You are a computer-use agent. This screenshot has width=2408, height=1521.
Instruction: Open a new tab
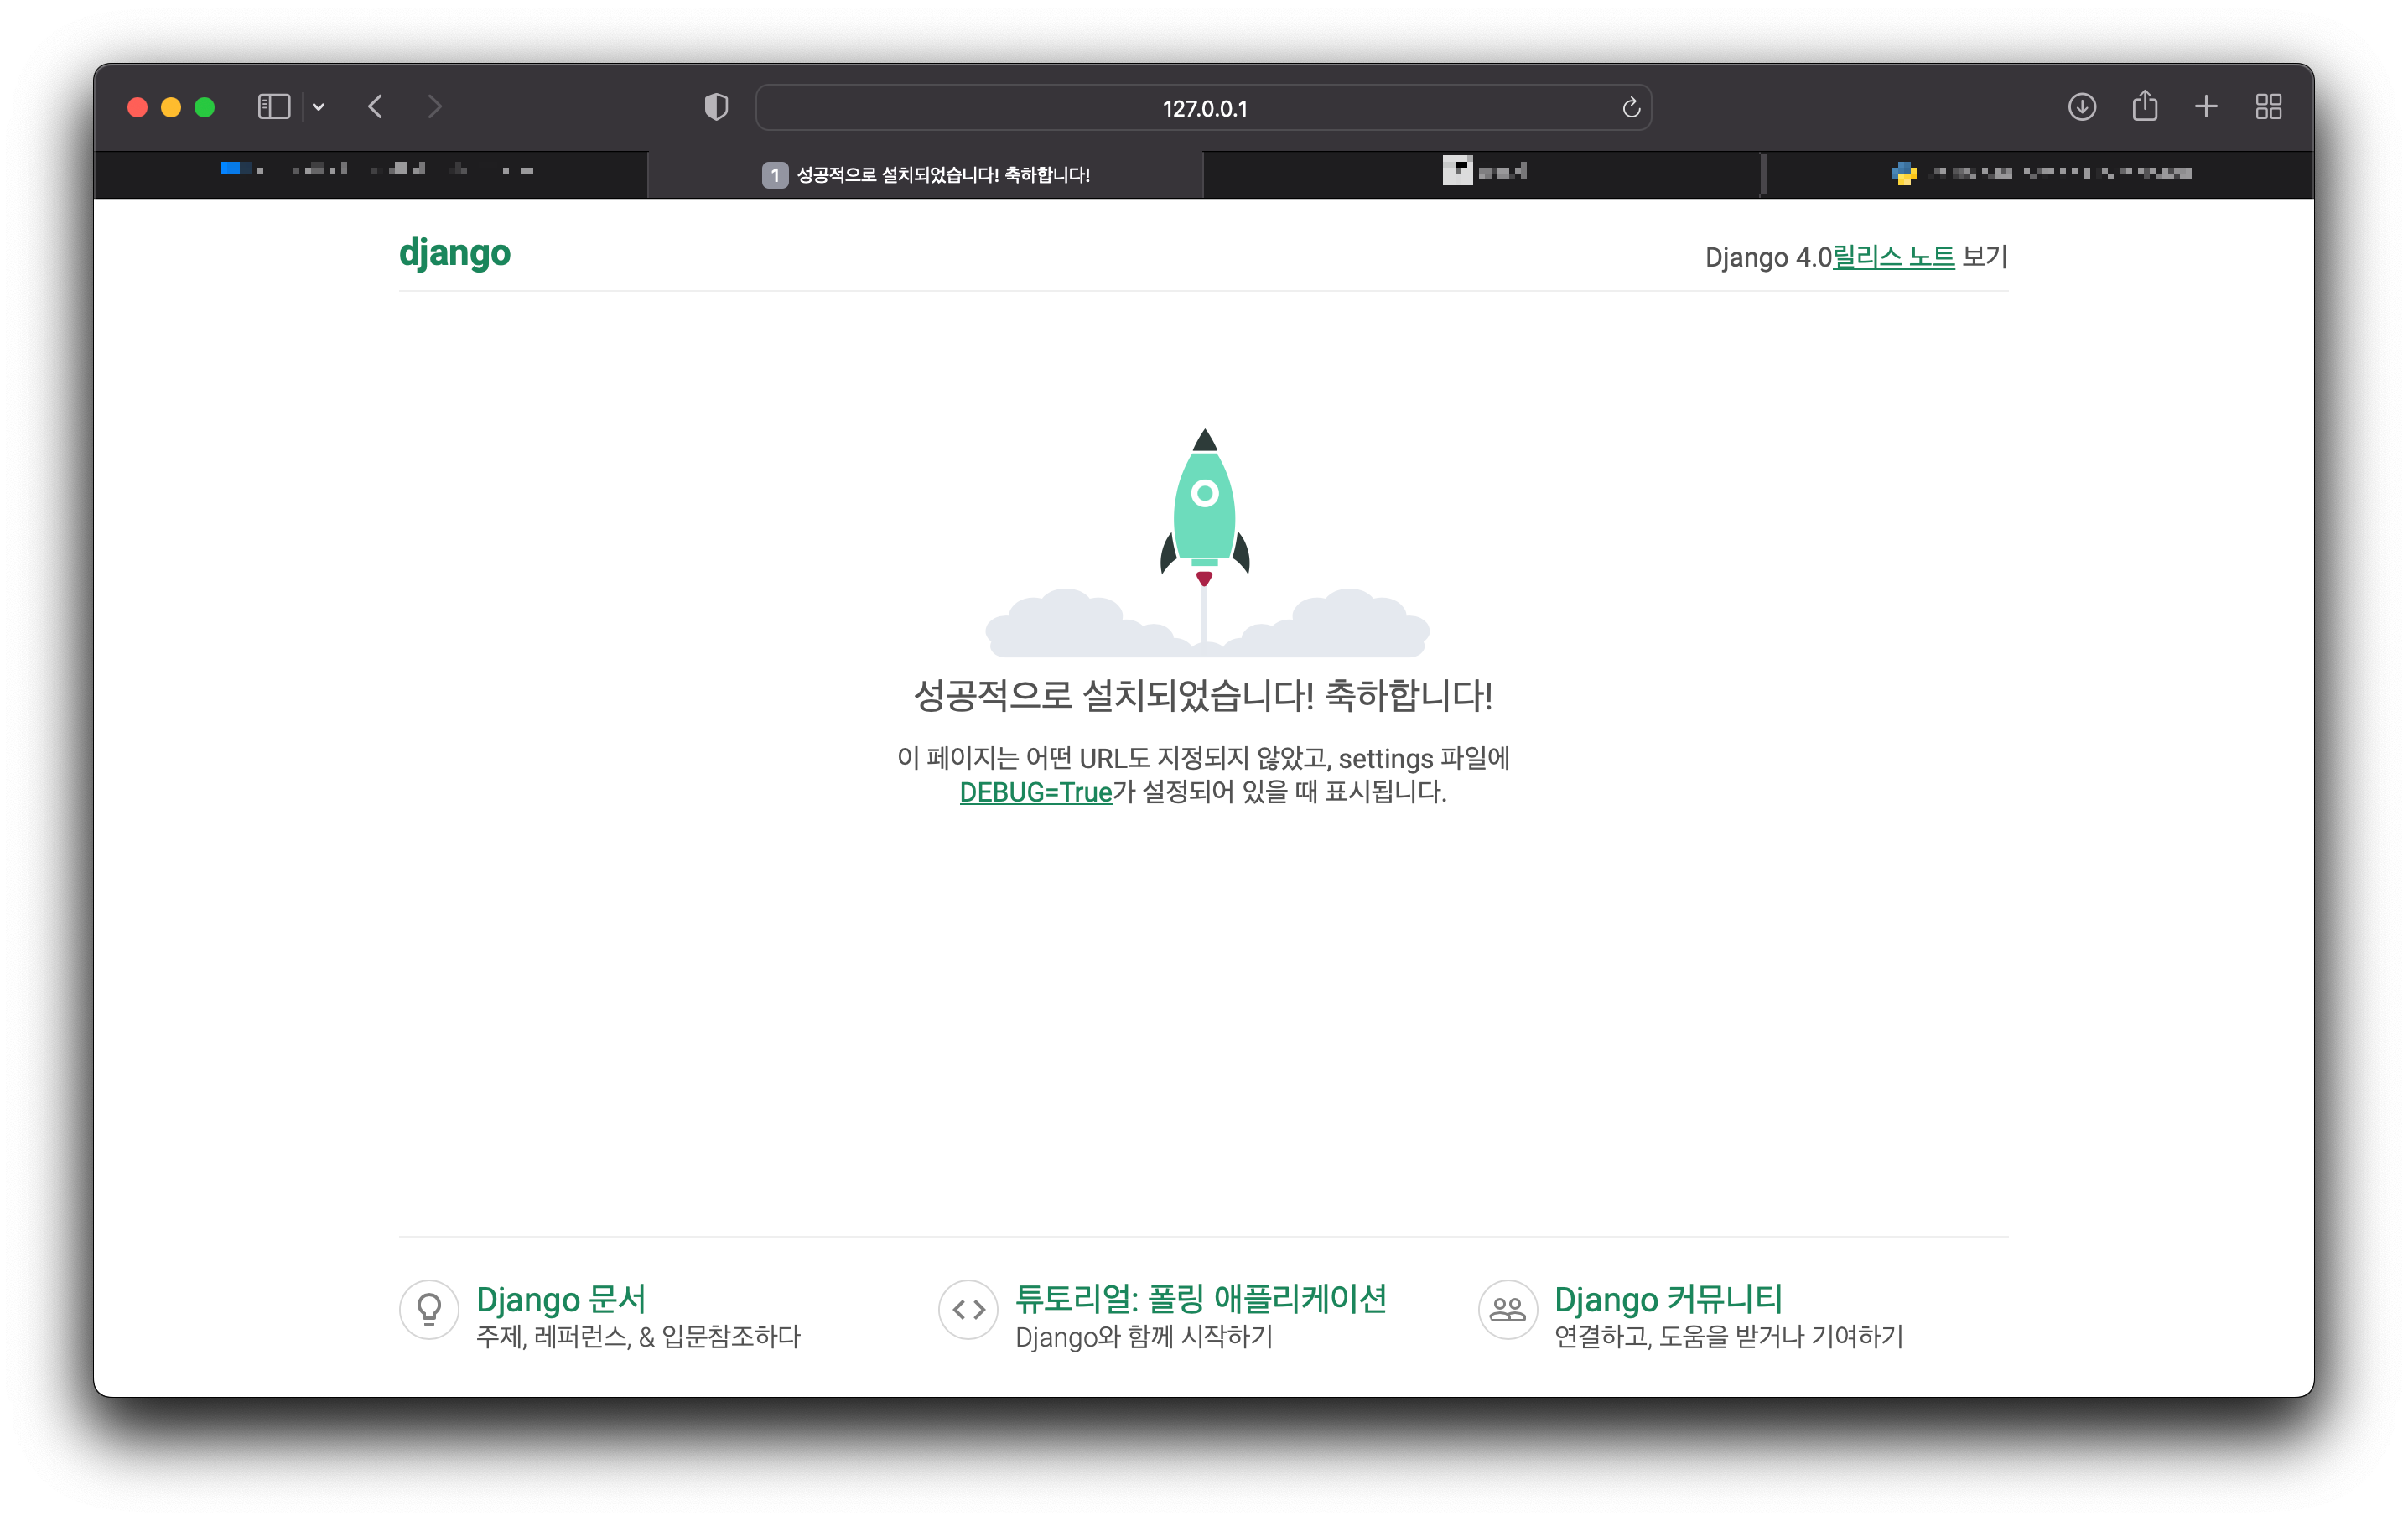(2206, 107)
